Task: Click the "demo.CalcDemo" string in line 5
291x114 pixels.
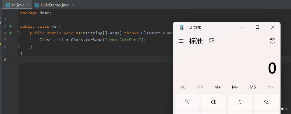Action: [123, 40]
